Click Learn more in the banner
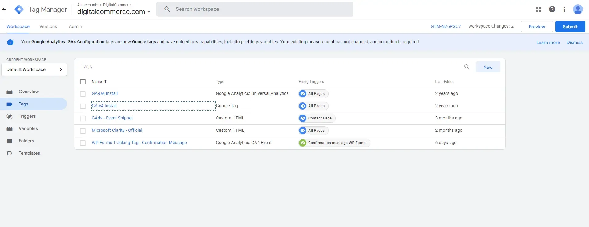The width and height of the screenshot is (589, 227). (x=548, y=42)
